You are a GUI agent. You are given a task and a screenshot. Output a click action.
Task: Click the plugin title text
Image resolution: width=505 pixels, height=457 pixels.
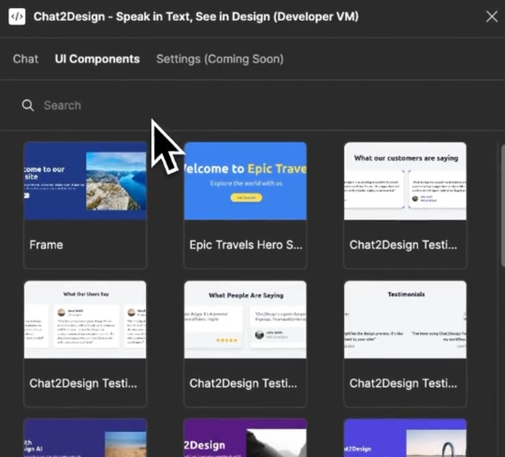tap(196, 17)
